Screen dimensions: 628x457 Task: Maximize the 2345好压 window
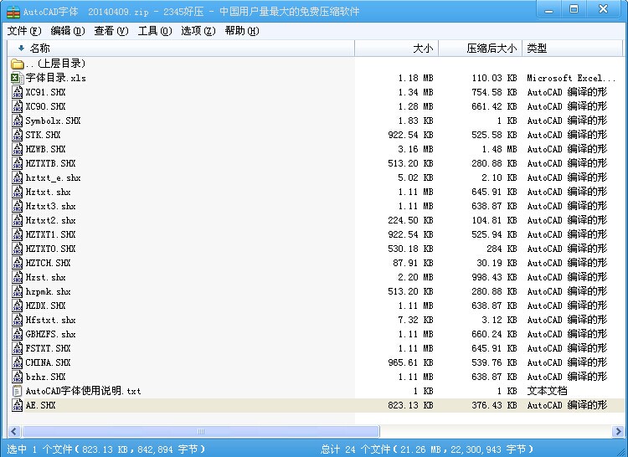[x=574, y=9]
